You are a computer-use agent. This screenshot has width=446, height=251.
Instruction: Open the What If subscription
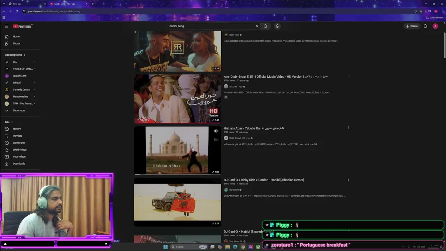point(21,83)
